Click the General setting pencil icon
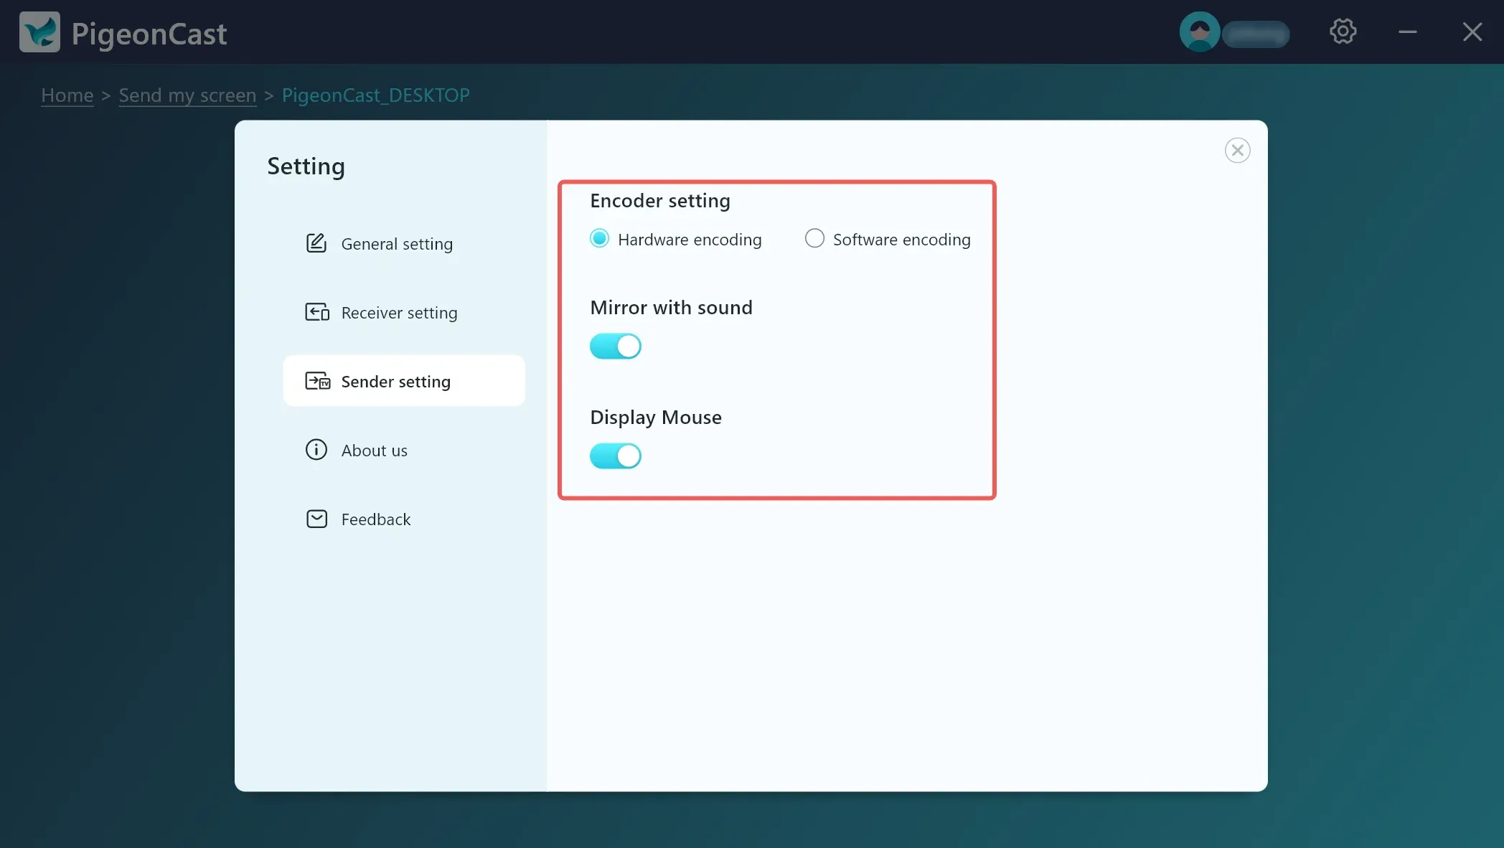The width and height of the screenshot is (1504, 848). [x=316, y=243]
